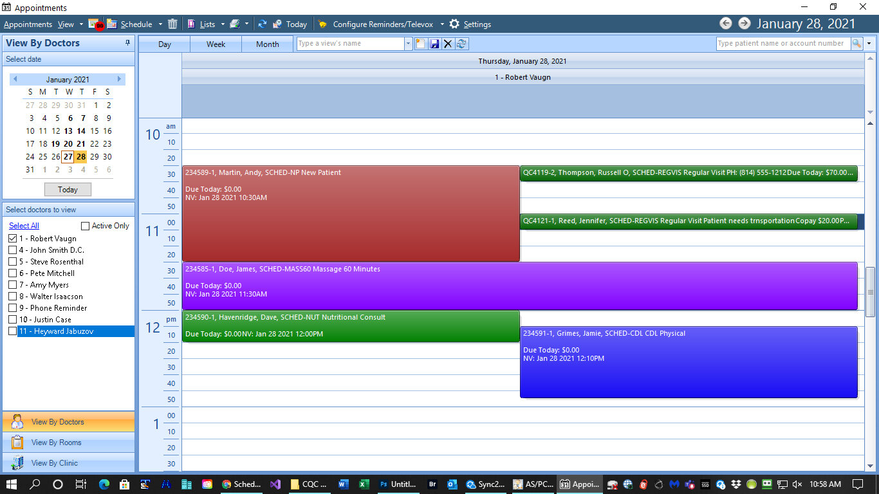This screenshot has height=494, width=879.
Task: Open Word from the taskbar
Action: pyautogui.click(x=343, y=484)
